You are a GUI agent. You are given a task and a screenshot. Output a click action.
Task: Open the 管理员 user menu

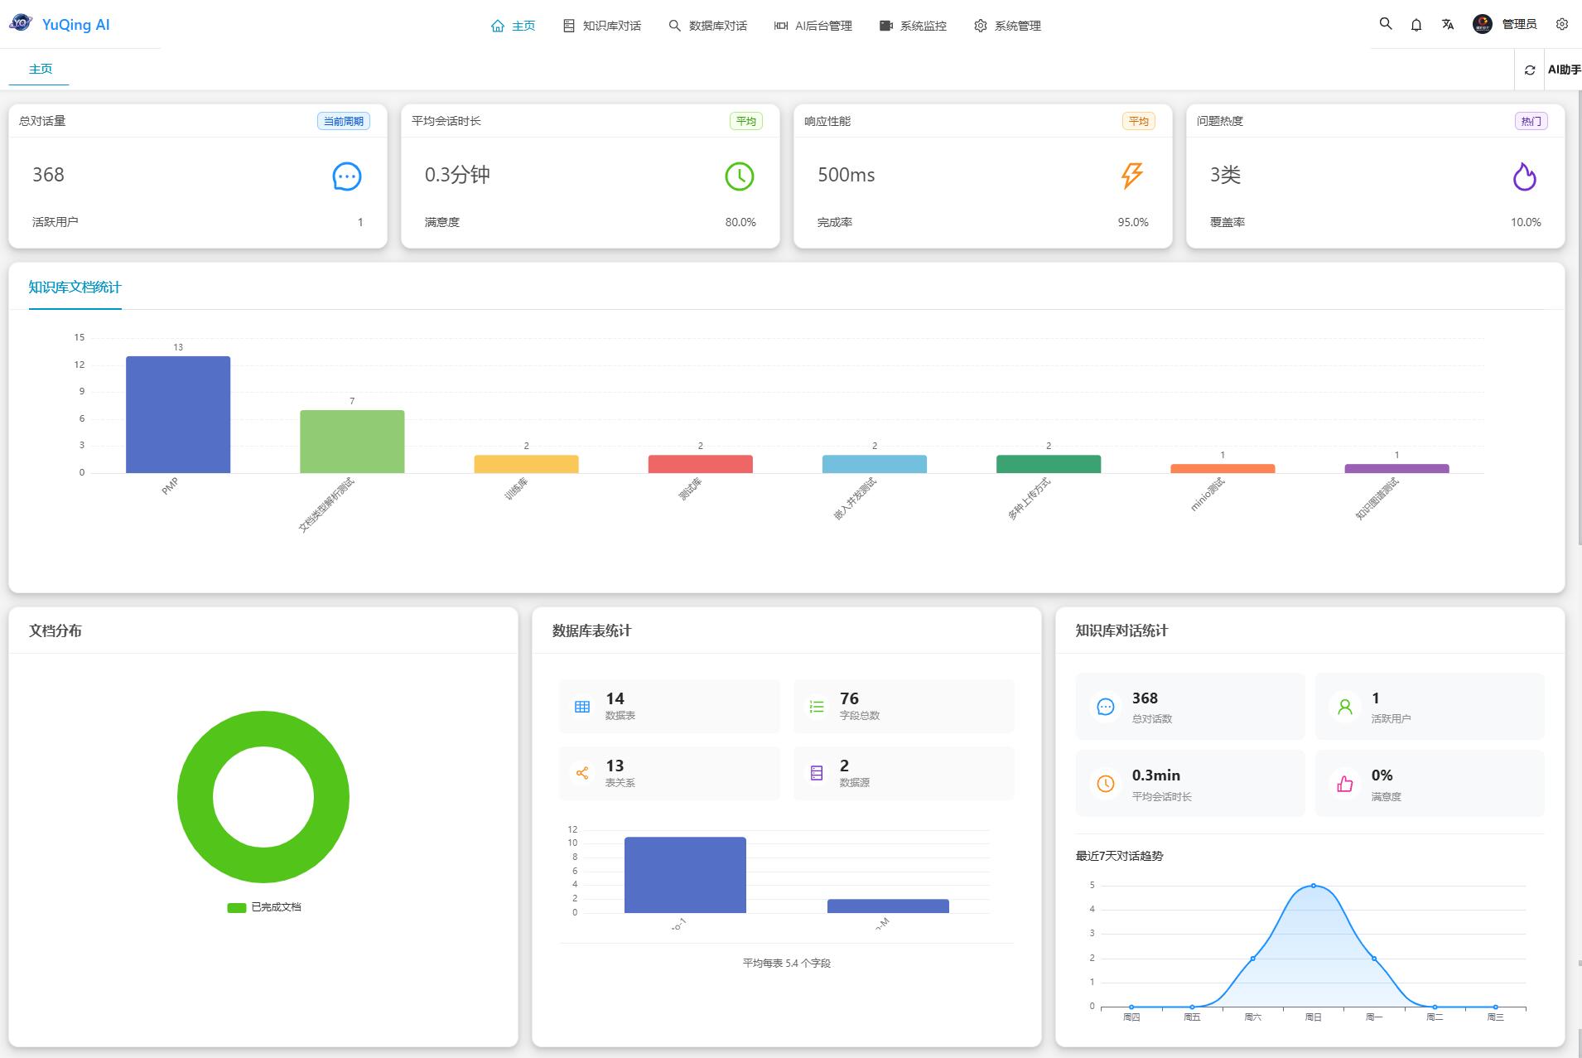[x=1505, y=25]
